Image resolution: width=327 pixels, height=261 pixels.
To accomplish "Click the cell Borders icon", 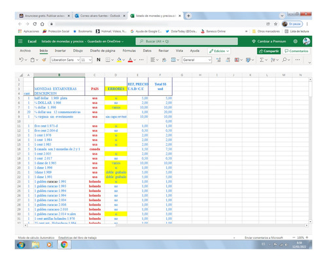I will point(108,60).
